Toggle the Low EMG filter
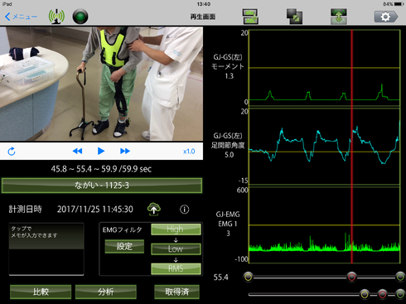 pos(176,249)
